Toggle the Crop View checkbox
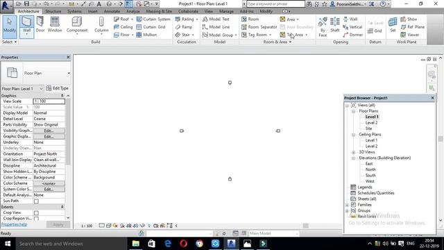444x250 pixels. pyautogui.click(x=36, y=213)
